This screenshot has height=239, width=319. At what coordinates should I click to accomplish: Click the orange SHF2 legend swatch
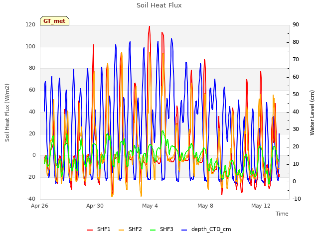121,230
